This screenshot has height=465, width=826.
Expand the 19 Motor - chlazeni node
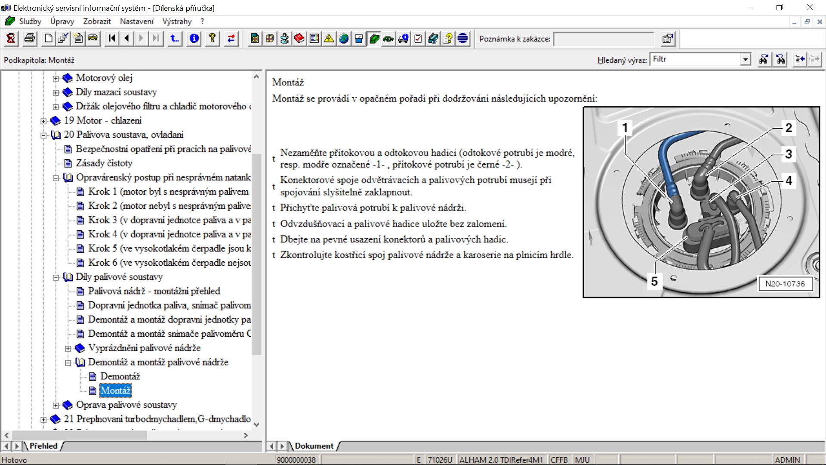pyautogui.click(x=43, y=121)
